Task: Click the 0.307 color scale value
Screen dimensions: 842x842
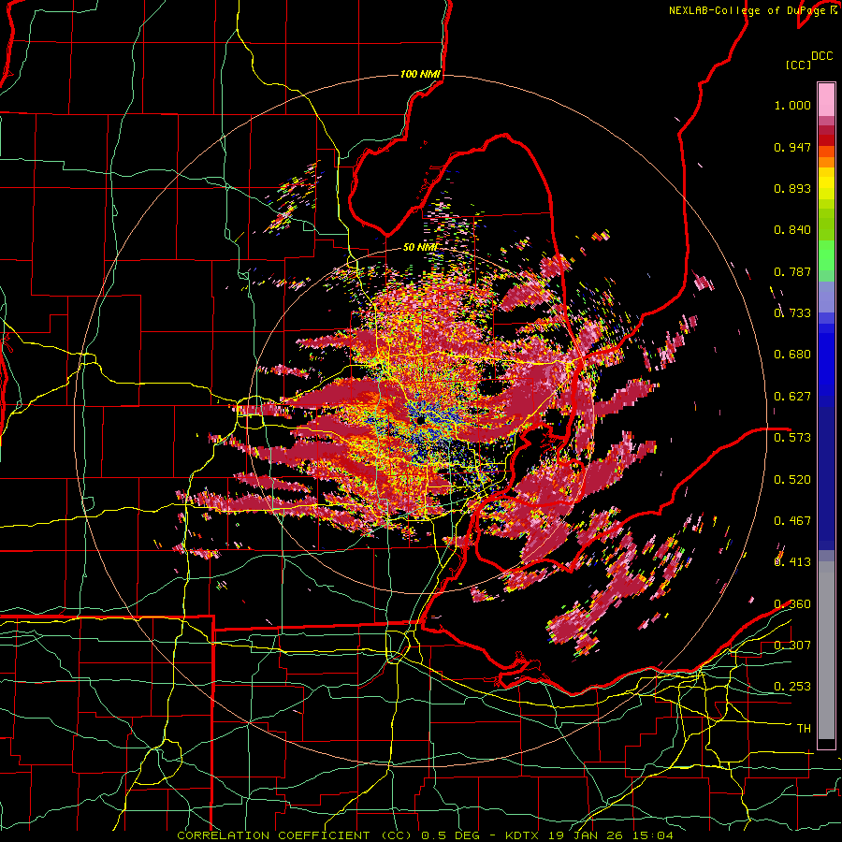Action: pos(792,646)
